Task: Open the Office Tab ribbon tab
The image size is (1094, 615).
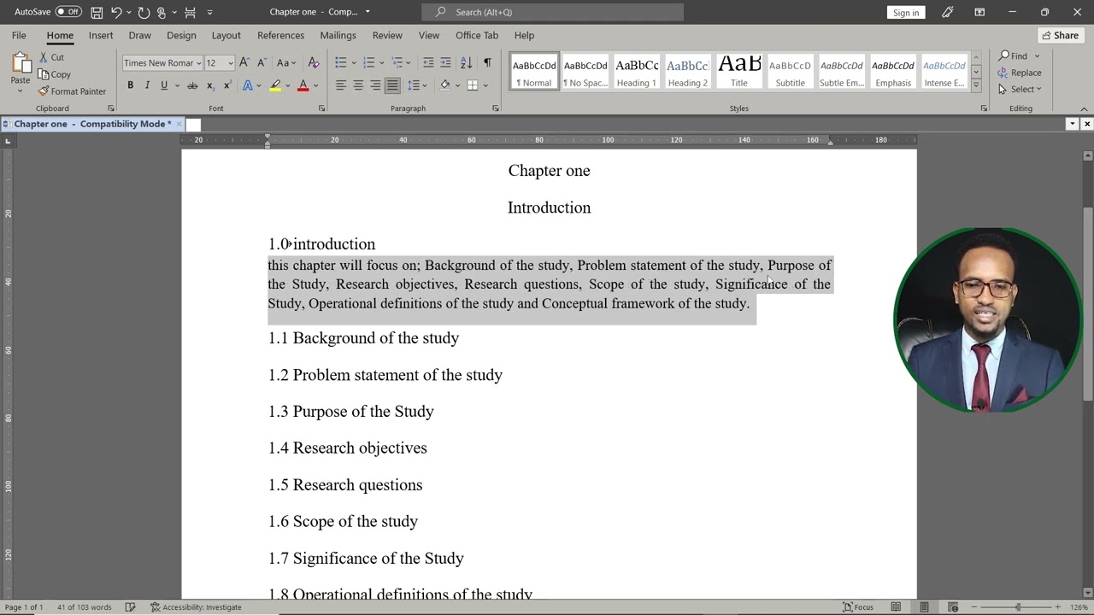Action: (x=477, y=35)
